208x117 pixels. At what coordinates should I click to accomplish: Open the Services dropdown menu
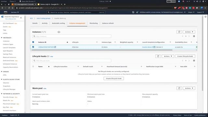tap(15, 12)
